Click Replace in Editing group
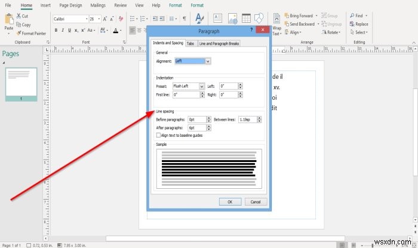This screenshot has width=418, height=248. pos(359,24)
